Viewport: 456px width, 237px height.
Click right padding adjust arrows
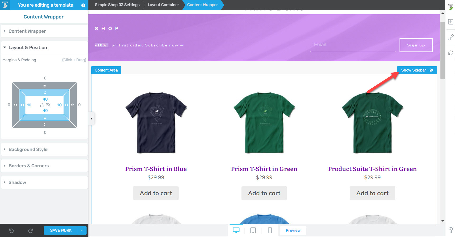coord(66,105)
